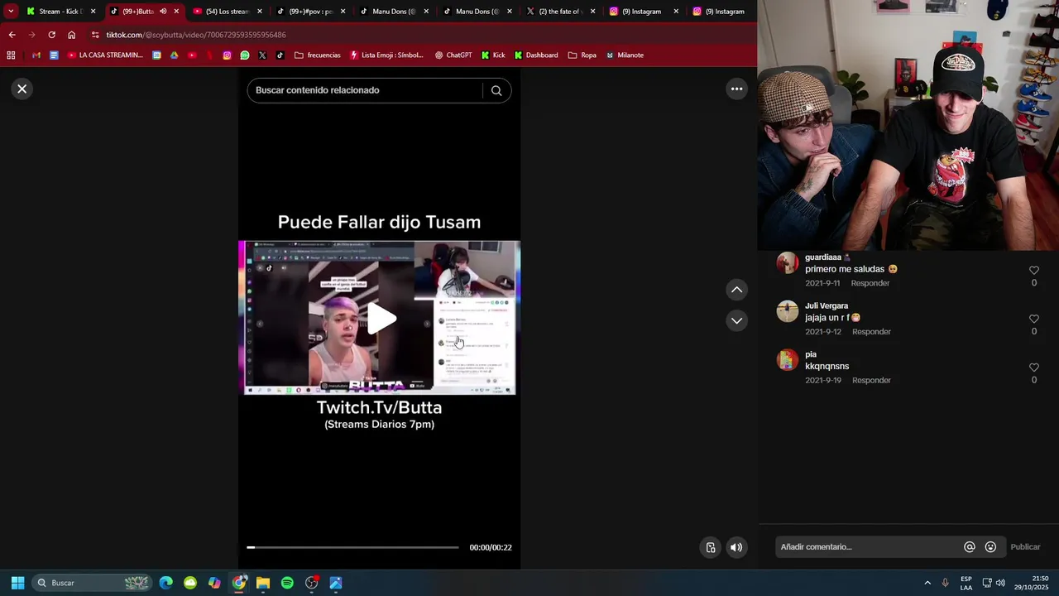Image resolution: width=1059 pixels, height=596 pixels.
Task: Open File Explorer from the taskbar
Action: [263, 583]
